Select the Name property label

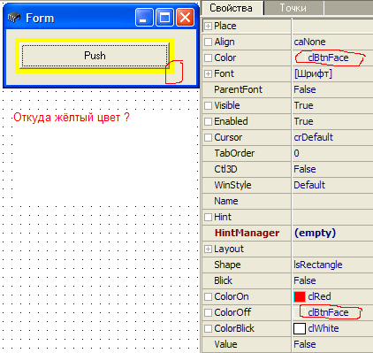pyautogui.click(x=226, y=201)
